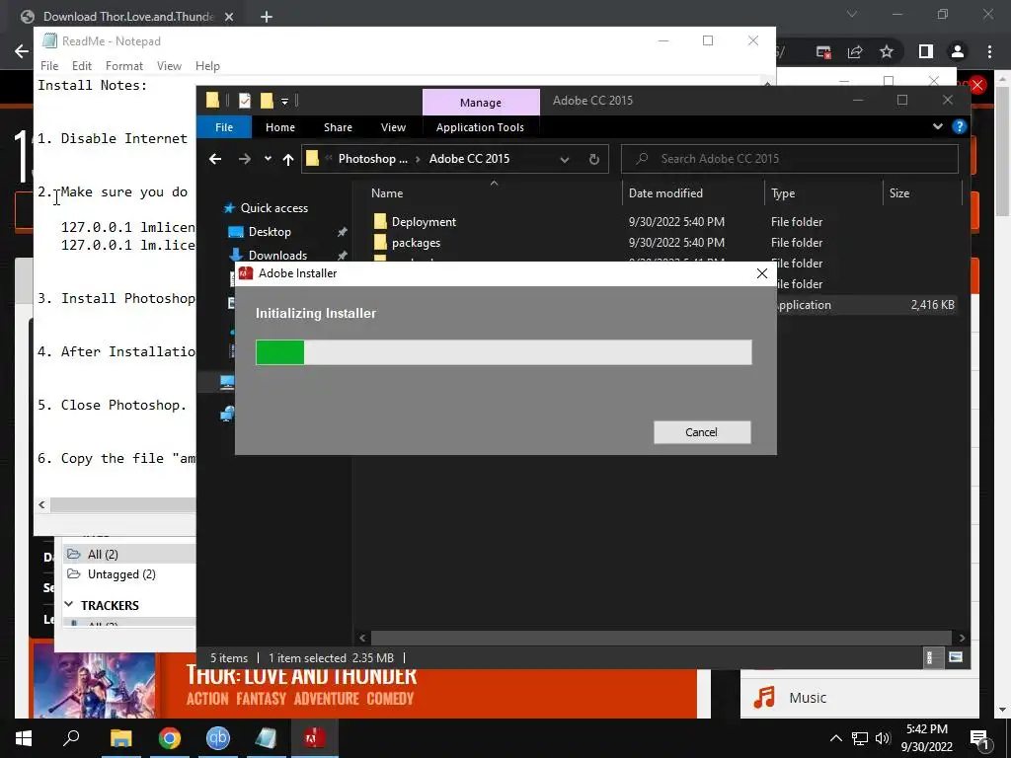The image size is (1011, 758).
Task: Select Downloads in Quick access
Action: [x=277, y=256]
